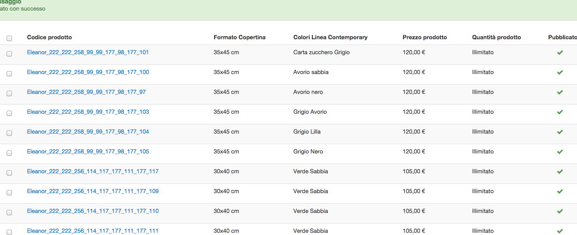Click published checkmark for product ending 177_117

tap(560, 172)
